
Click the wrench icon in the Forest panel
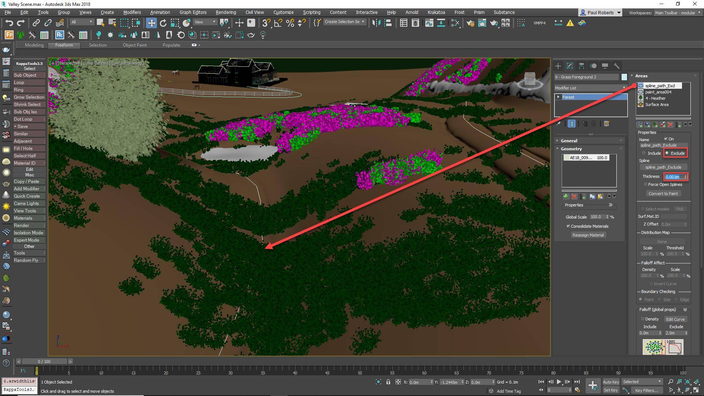(x=617, y=66)
